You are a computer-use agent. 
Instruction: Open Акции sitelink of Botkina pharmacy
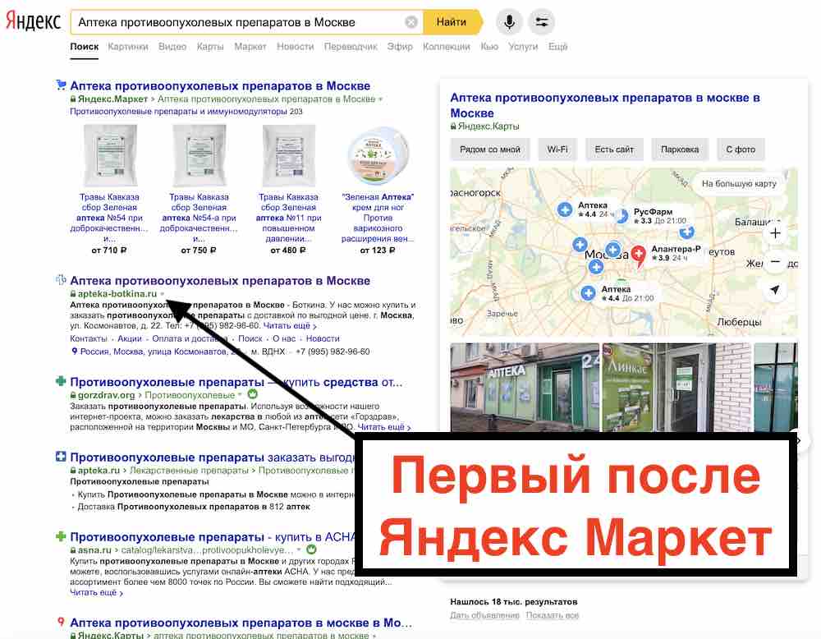click(130, 339)
